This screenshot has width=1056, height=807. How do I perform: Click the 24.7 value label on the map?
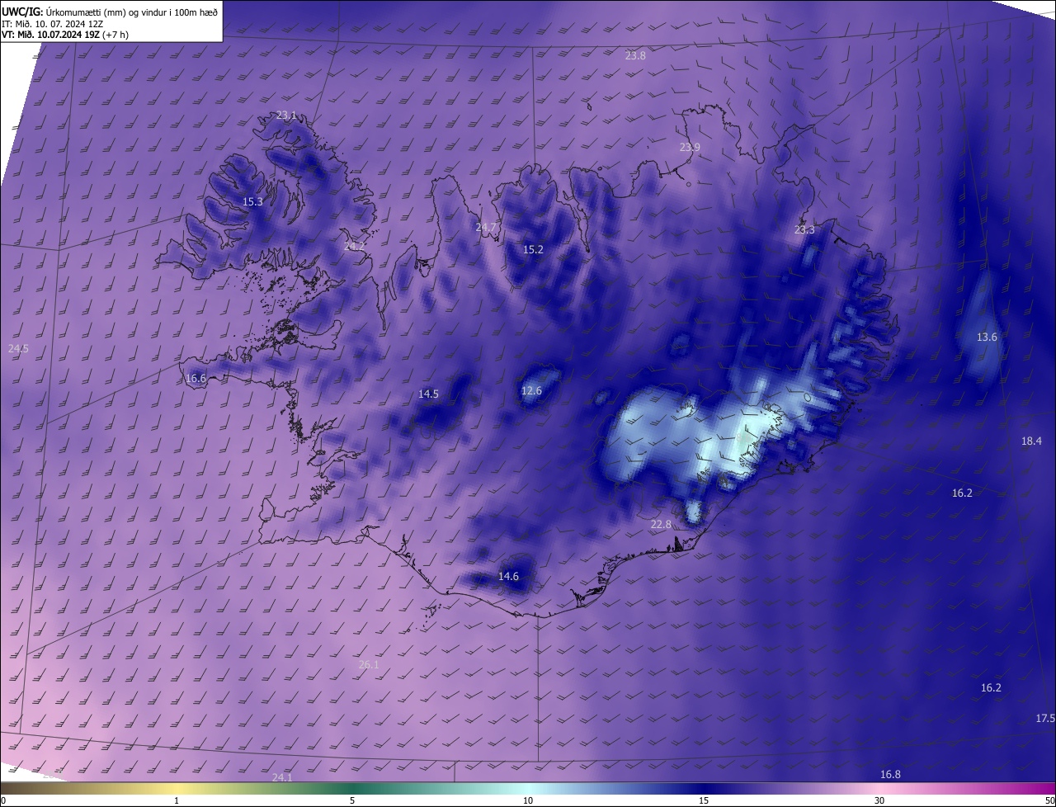[486, 228]
